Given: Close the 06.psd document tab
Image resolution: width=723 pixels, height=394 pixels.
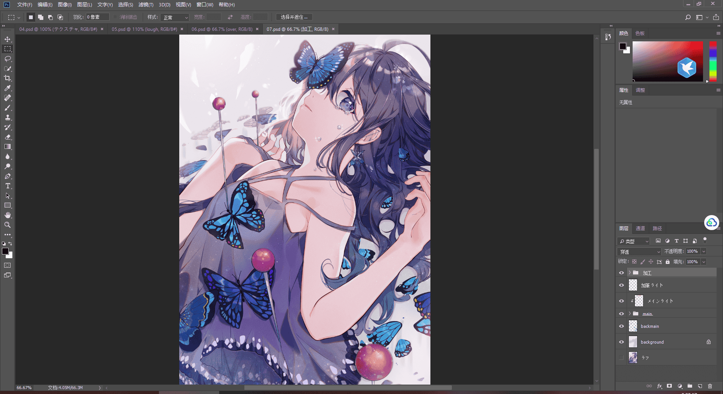Looking at the screenshot, I should coord(257,29).
